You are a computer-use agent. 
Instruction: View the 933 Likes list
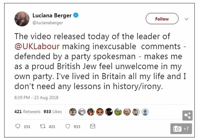(53, 112)
